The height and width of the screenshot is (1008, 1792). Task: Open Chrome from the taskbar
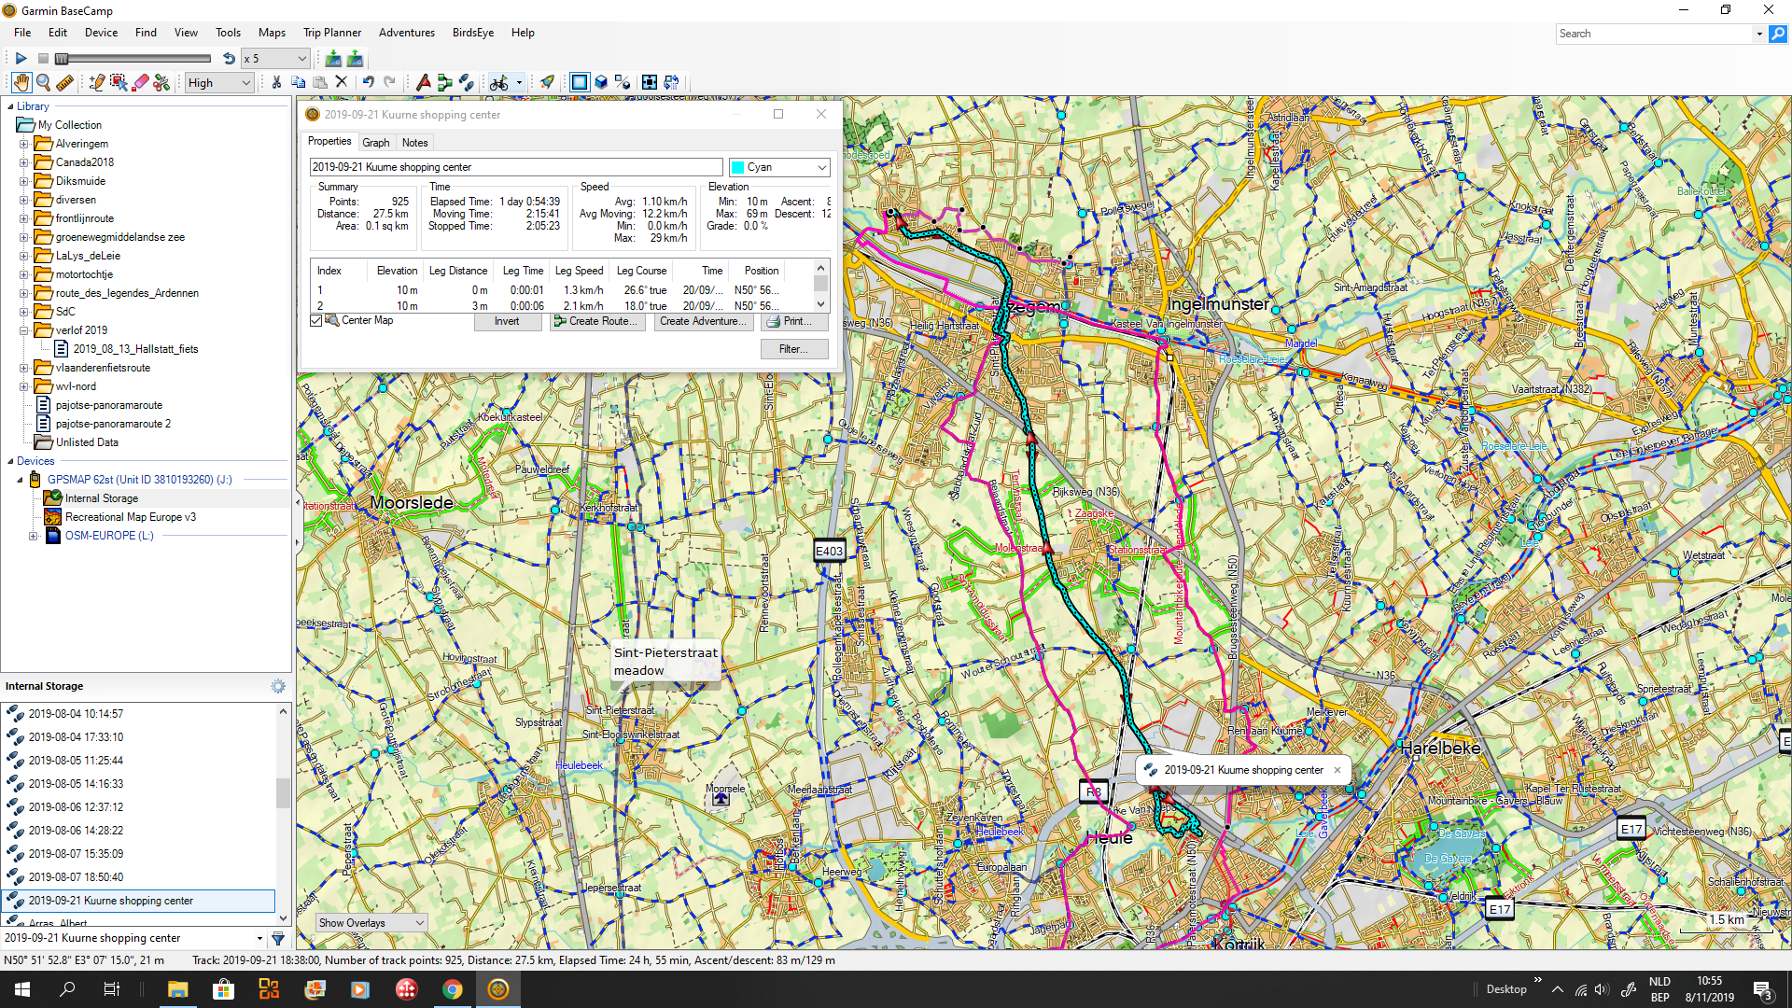(x=453, y=989)
